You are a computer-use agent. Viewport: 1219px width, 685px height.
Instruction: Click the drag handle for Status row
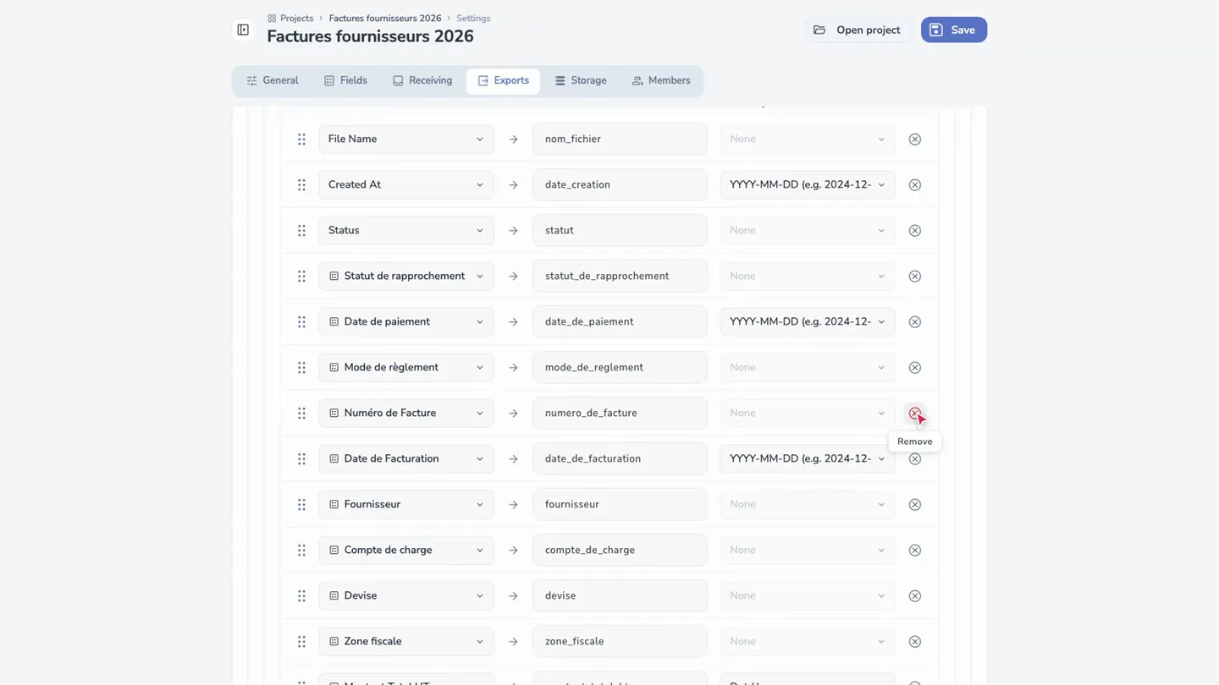pyautogui.click(x=301, y=230)
